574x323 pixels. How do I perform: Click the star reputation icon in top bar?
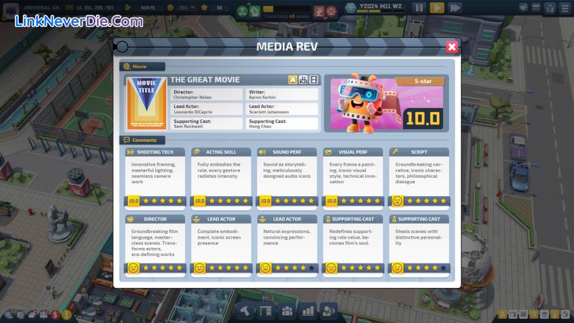pos(204,7)
